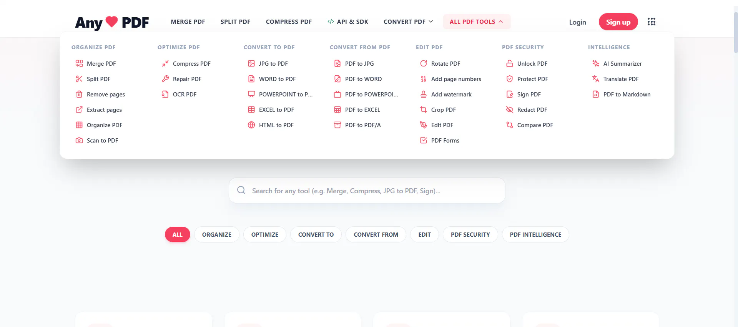Click the Add page numbers icon
This screenshot has height=327, width=738.
(424, 79)
